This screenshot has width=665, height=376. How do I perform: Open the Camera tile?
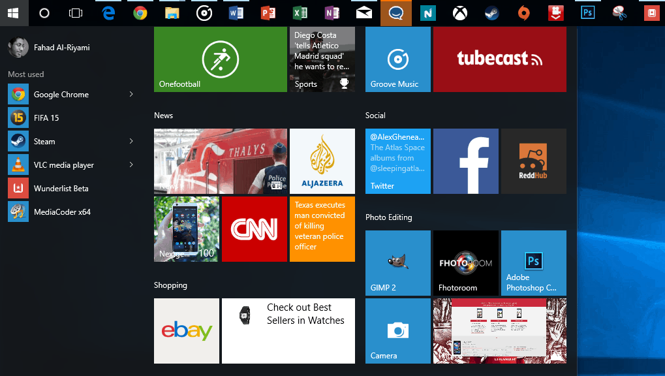point(398,331)
